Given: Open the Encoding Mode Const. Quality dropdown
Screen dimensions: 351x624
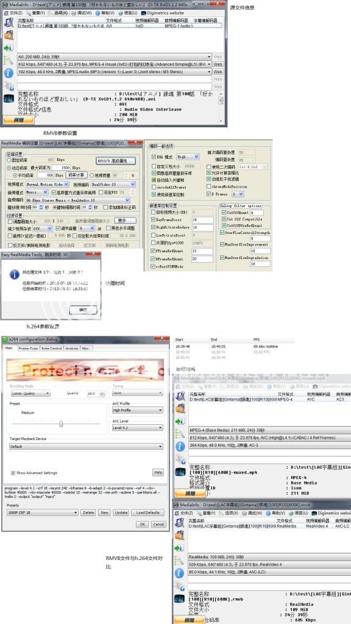Looking at the screenshot, I should click(x=30, y=393).
